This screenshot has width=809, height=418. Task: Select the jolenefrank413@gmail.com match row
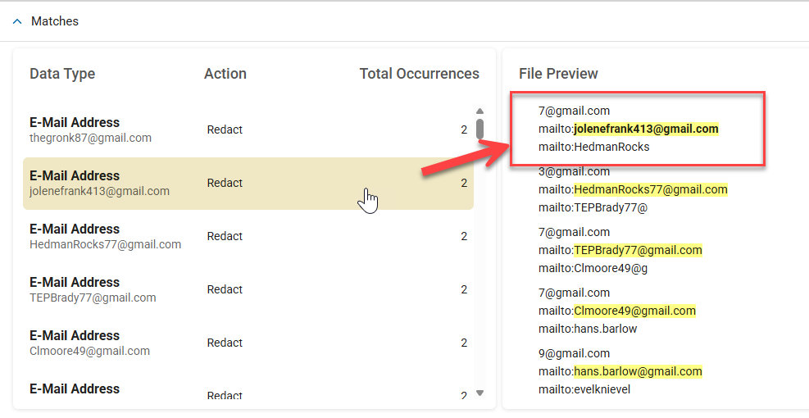[246, 184]
